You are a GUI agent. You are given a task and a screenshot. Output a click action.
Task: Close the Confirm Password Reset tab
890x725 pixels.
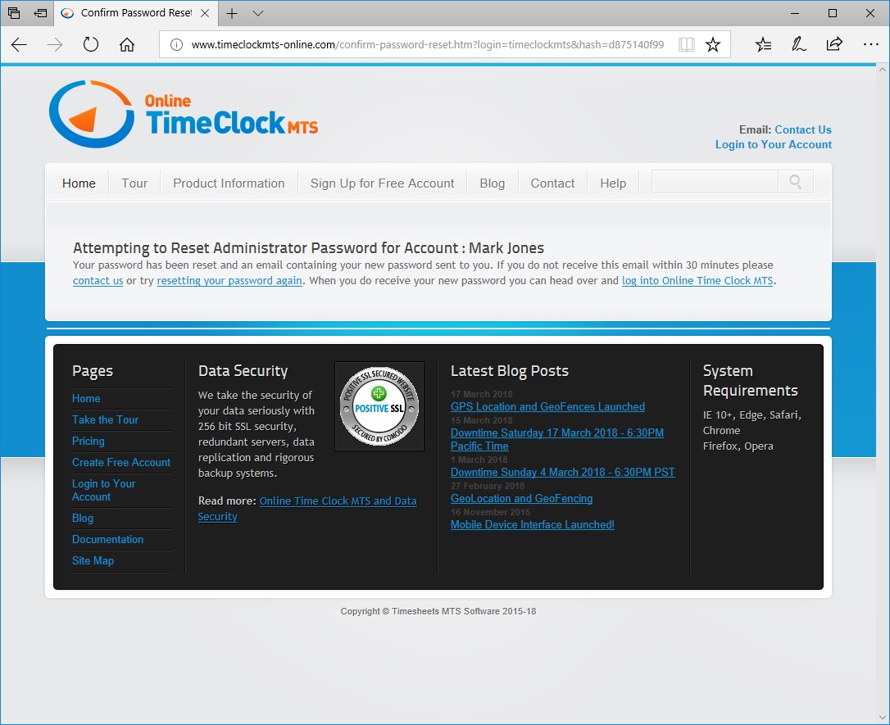(x=206, y=13)
